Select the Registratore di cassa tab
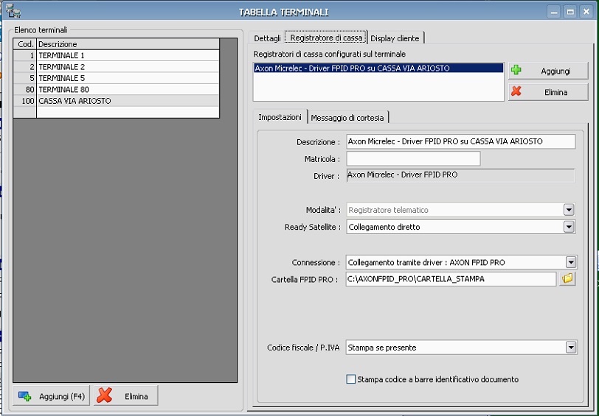The width and height of the screenshot is (599, 416). [326, 38]
